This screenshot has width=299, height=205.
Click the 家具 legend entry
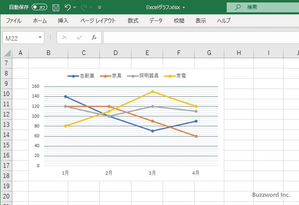[110, 76]
